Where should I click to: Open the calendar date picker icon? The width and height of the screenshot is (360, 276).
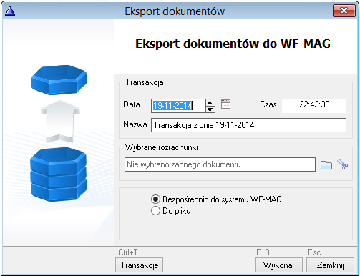[225, 104]
